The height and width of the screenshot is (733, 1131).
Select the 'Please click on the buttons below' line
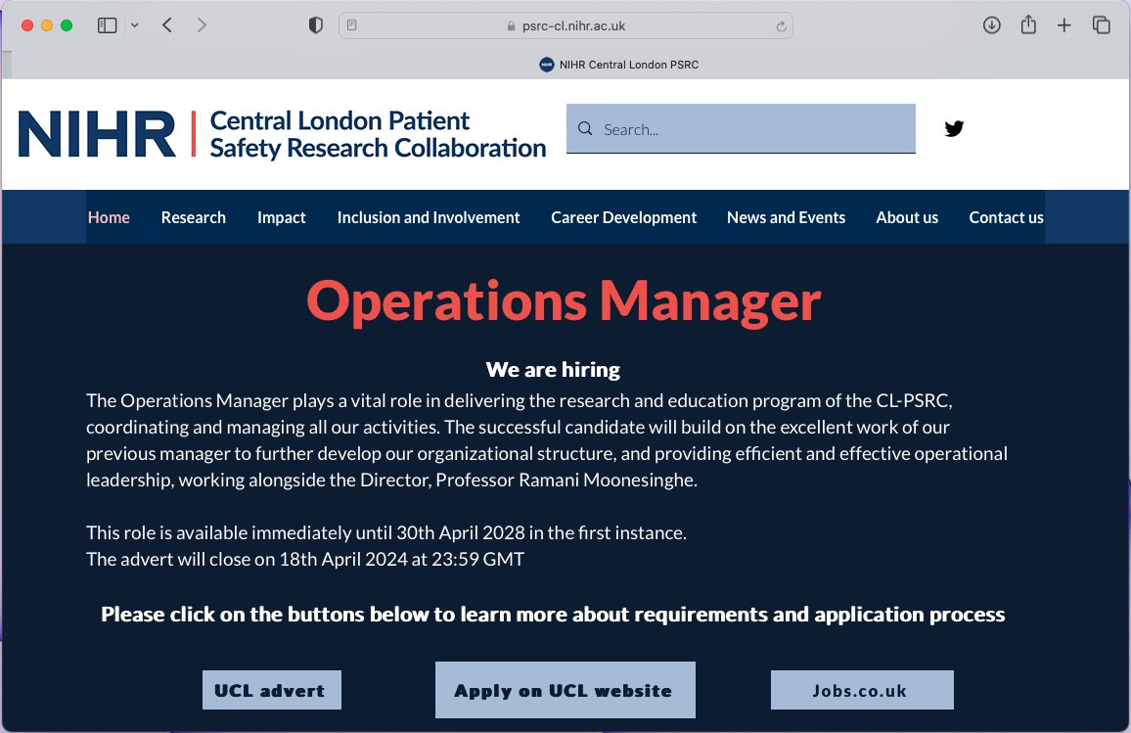tap(553, 614)
